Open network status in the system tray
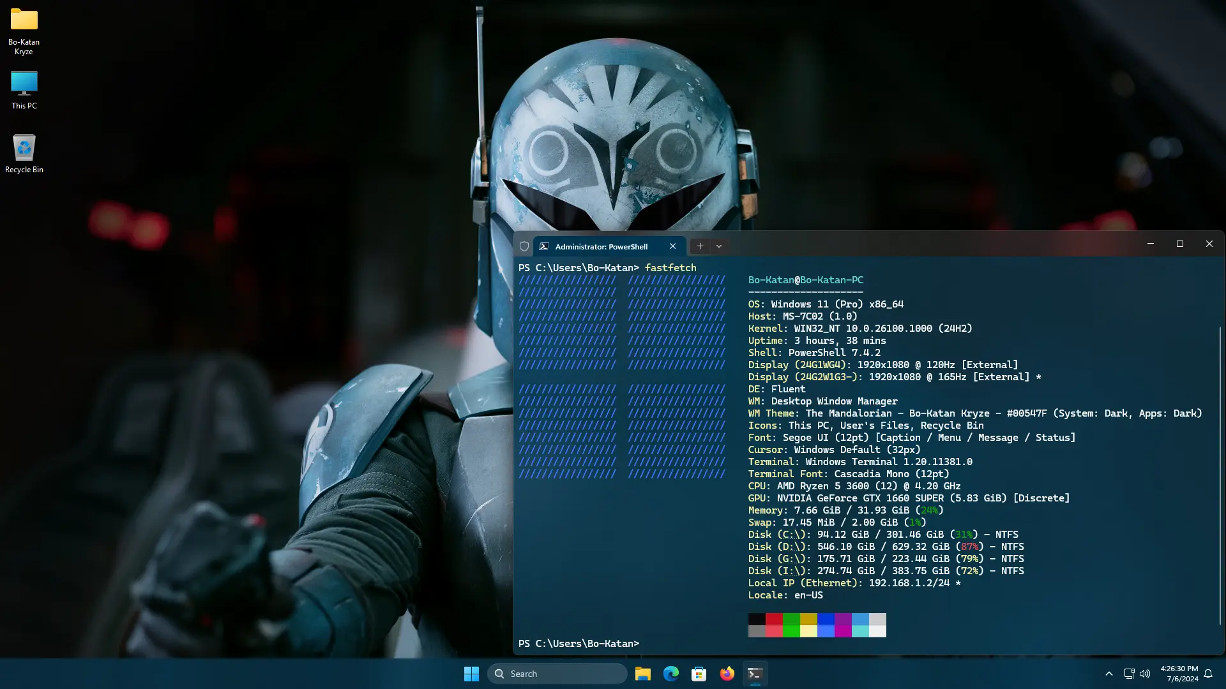 pos(1129,674)
